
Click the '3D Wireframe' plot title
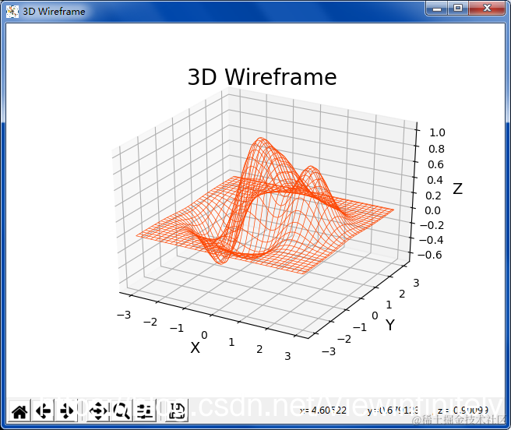pyautogui.click(x=262, y=77)
